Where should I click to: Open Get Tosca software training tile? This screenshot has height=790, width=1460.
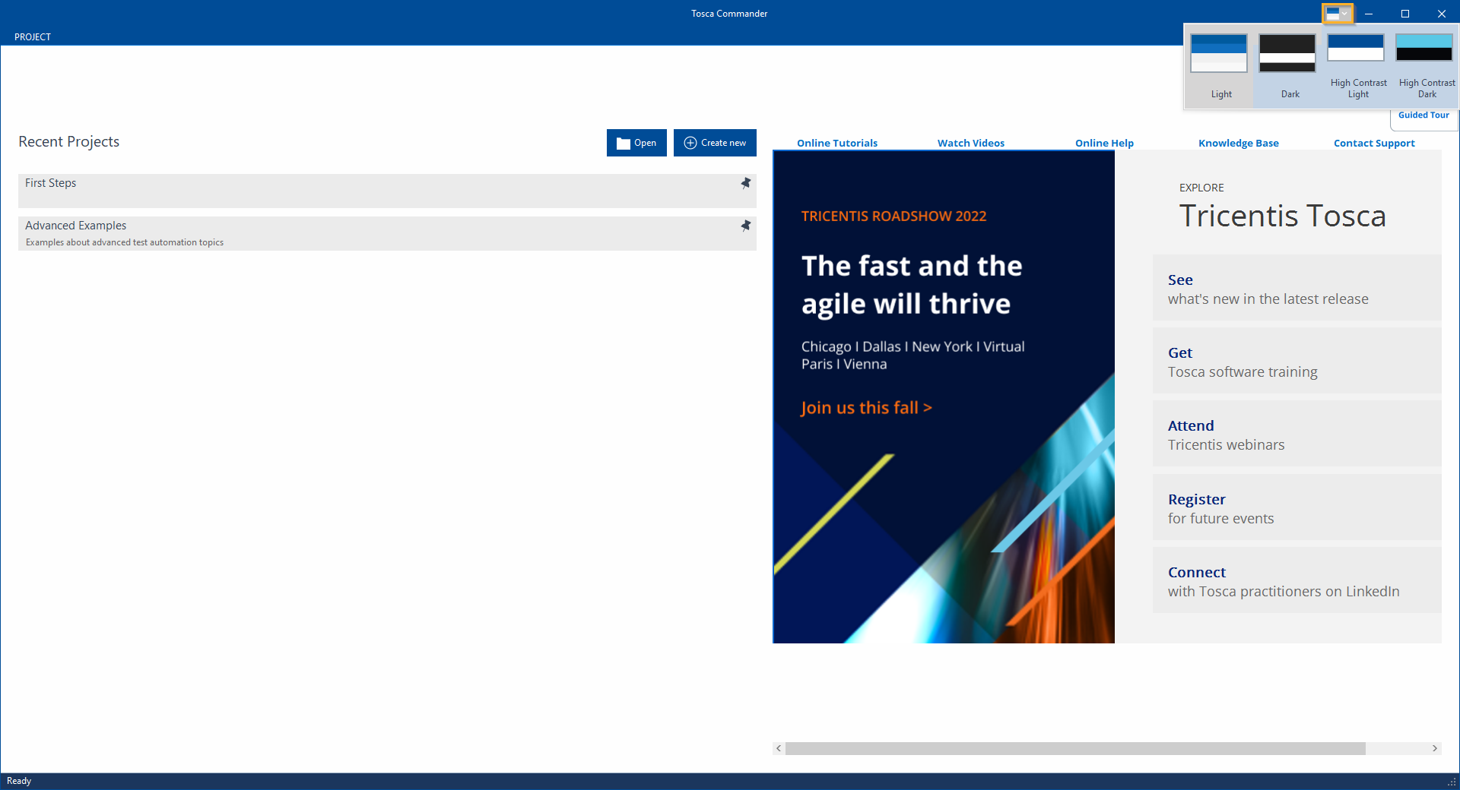(x=1296, y=362)
